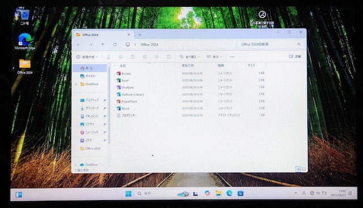Click the Copy toolbar icon
This screenshot has width=363, height=208.
(120, 57)
